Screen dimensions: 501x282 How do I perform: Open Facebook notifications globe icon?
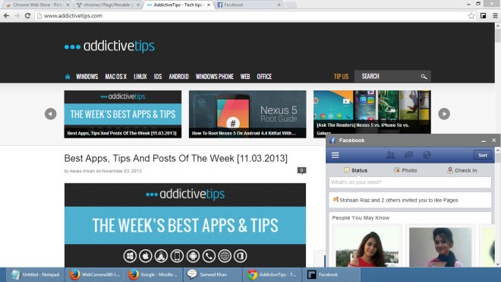(x=427, y=155)
